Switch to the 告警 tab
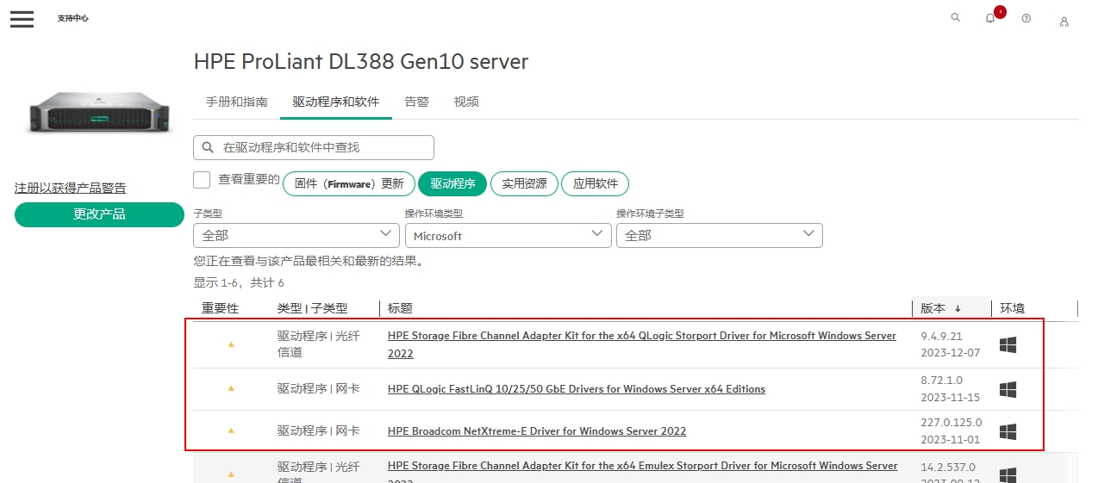This screenshot has width=1098, height=483. (x=416, y=102)
